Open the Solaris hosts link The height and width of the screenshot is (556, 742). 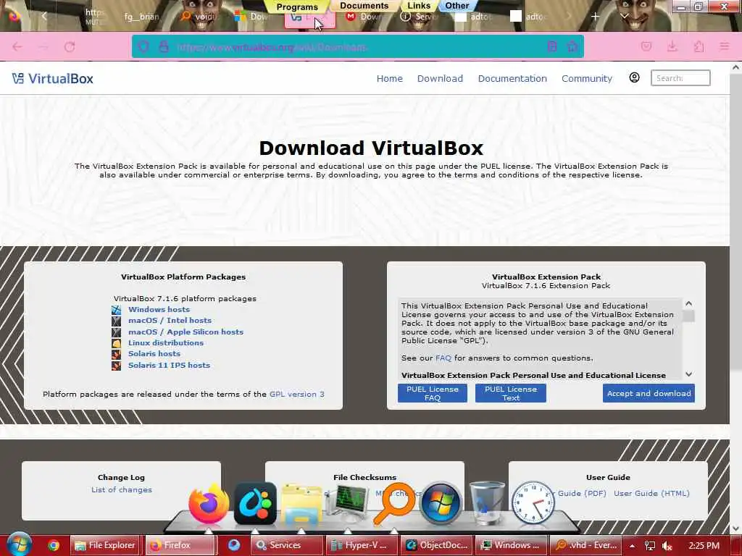coord(154,353)
